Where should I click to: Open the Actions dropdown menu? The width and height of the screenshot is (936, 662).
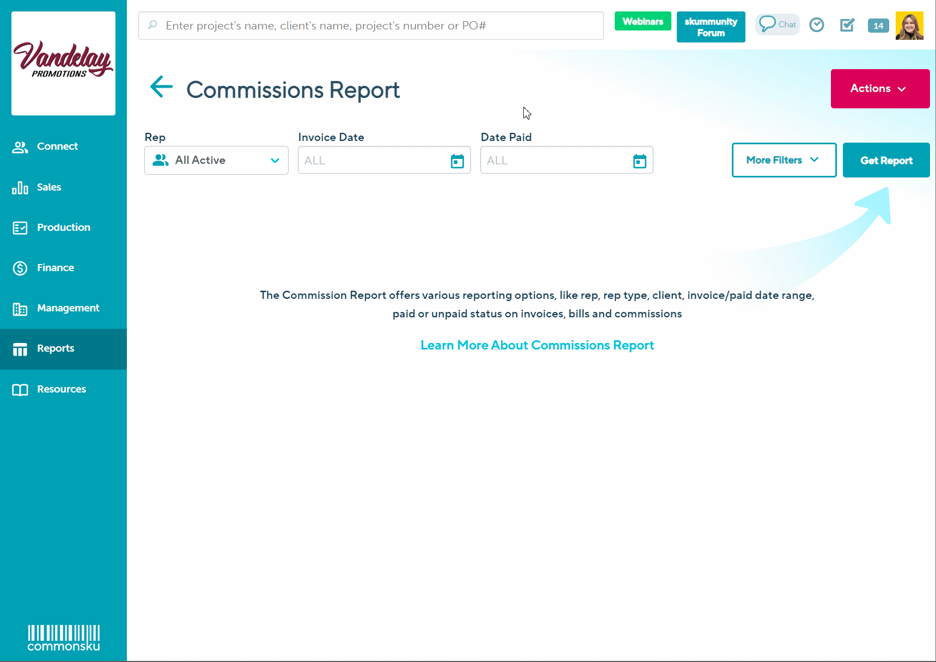[879, 89]
